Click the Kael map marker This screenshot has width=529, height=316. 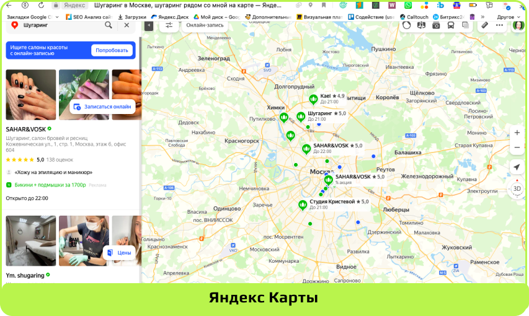313,99
